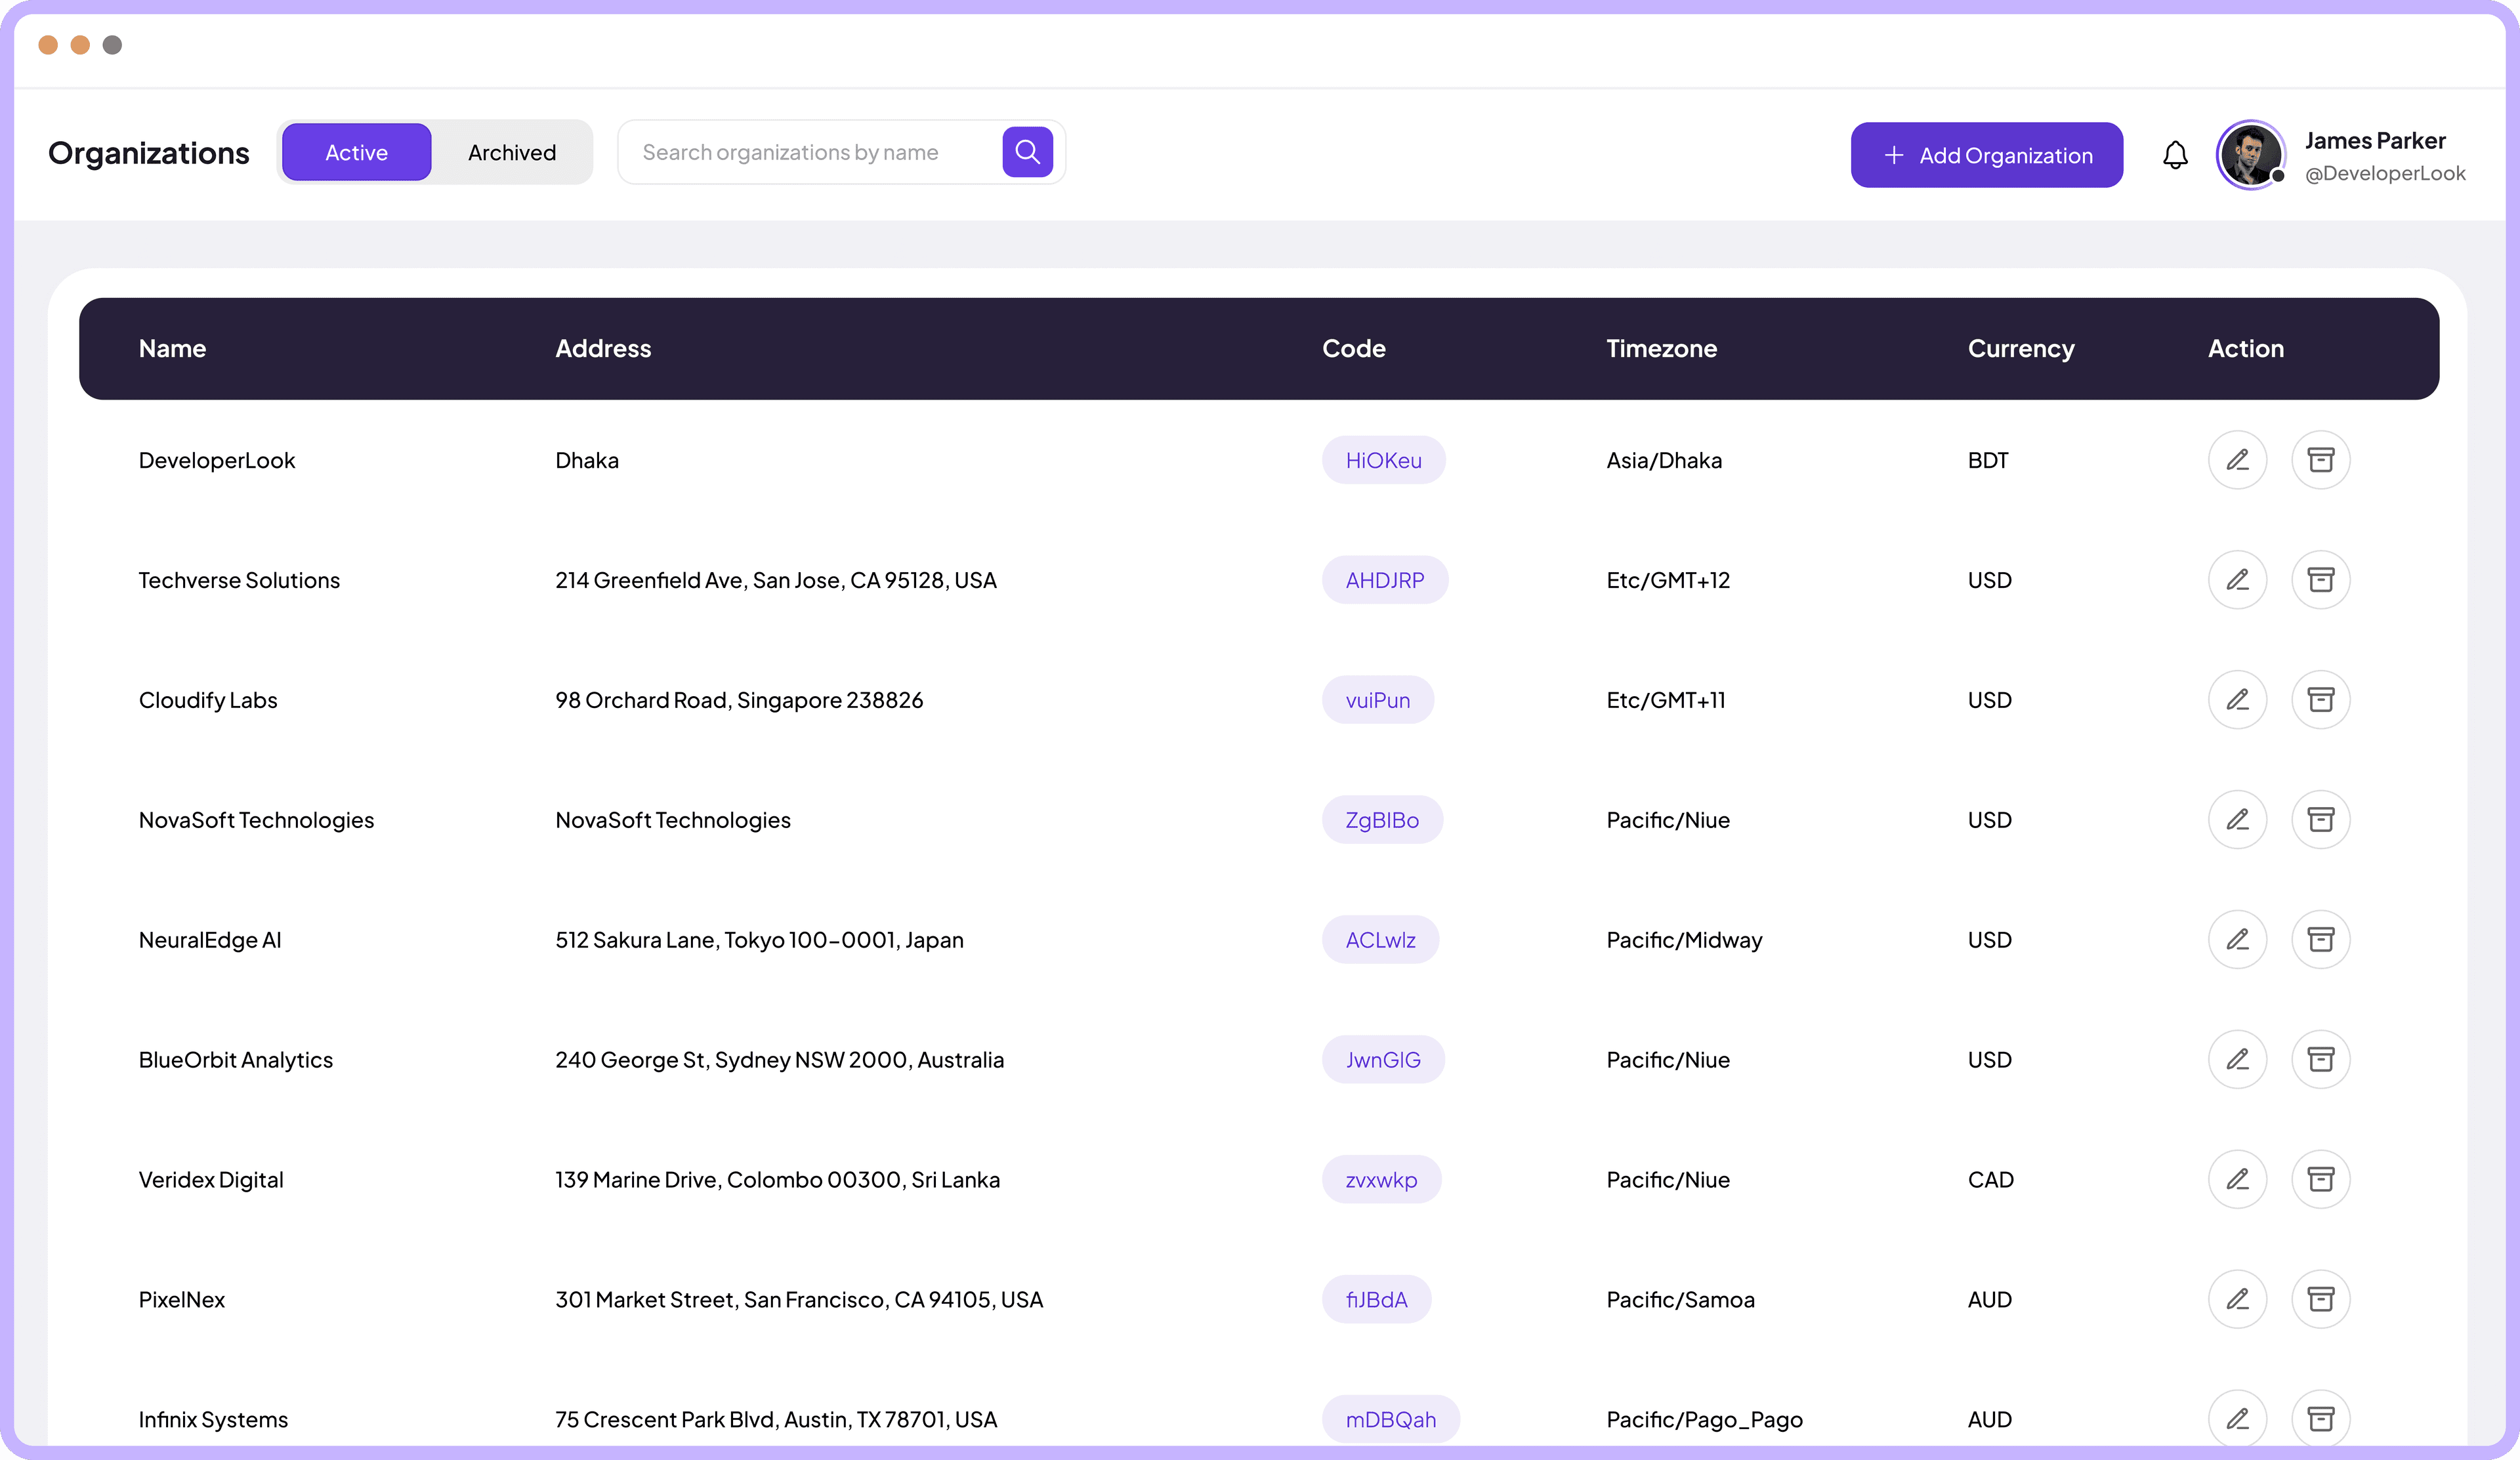Screen dimensions: 2520x1460
Task: Run search with the magnifier icon
Action: tap(1027, 151)
